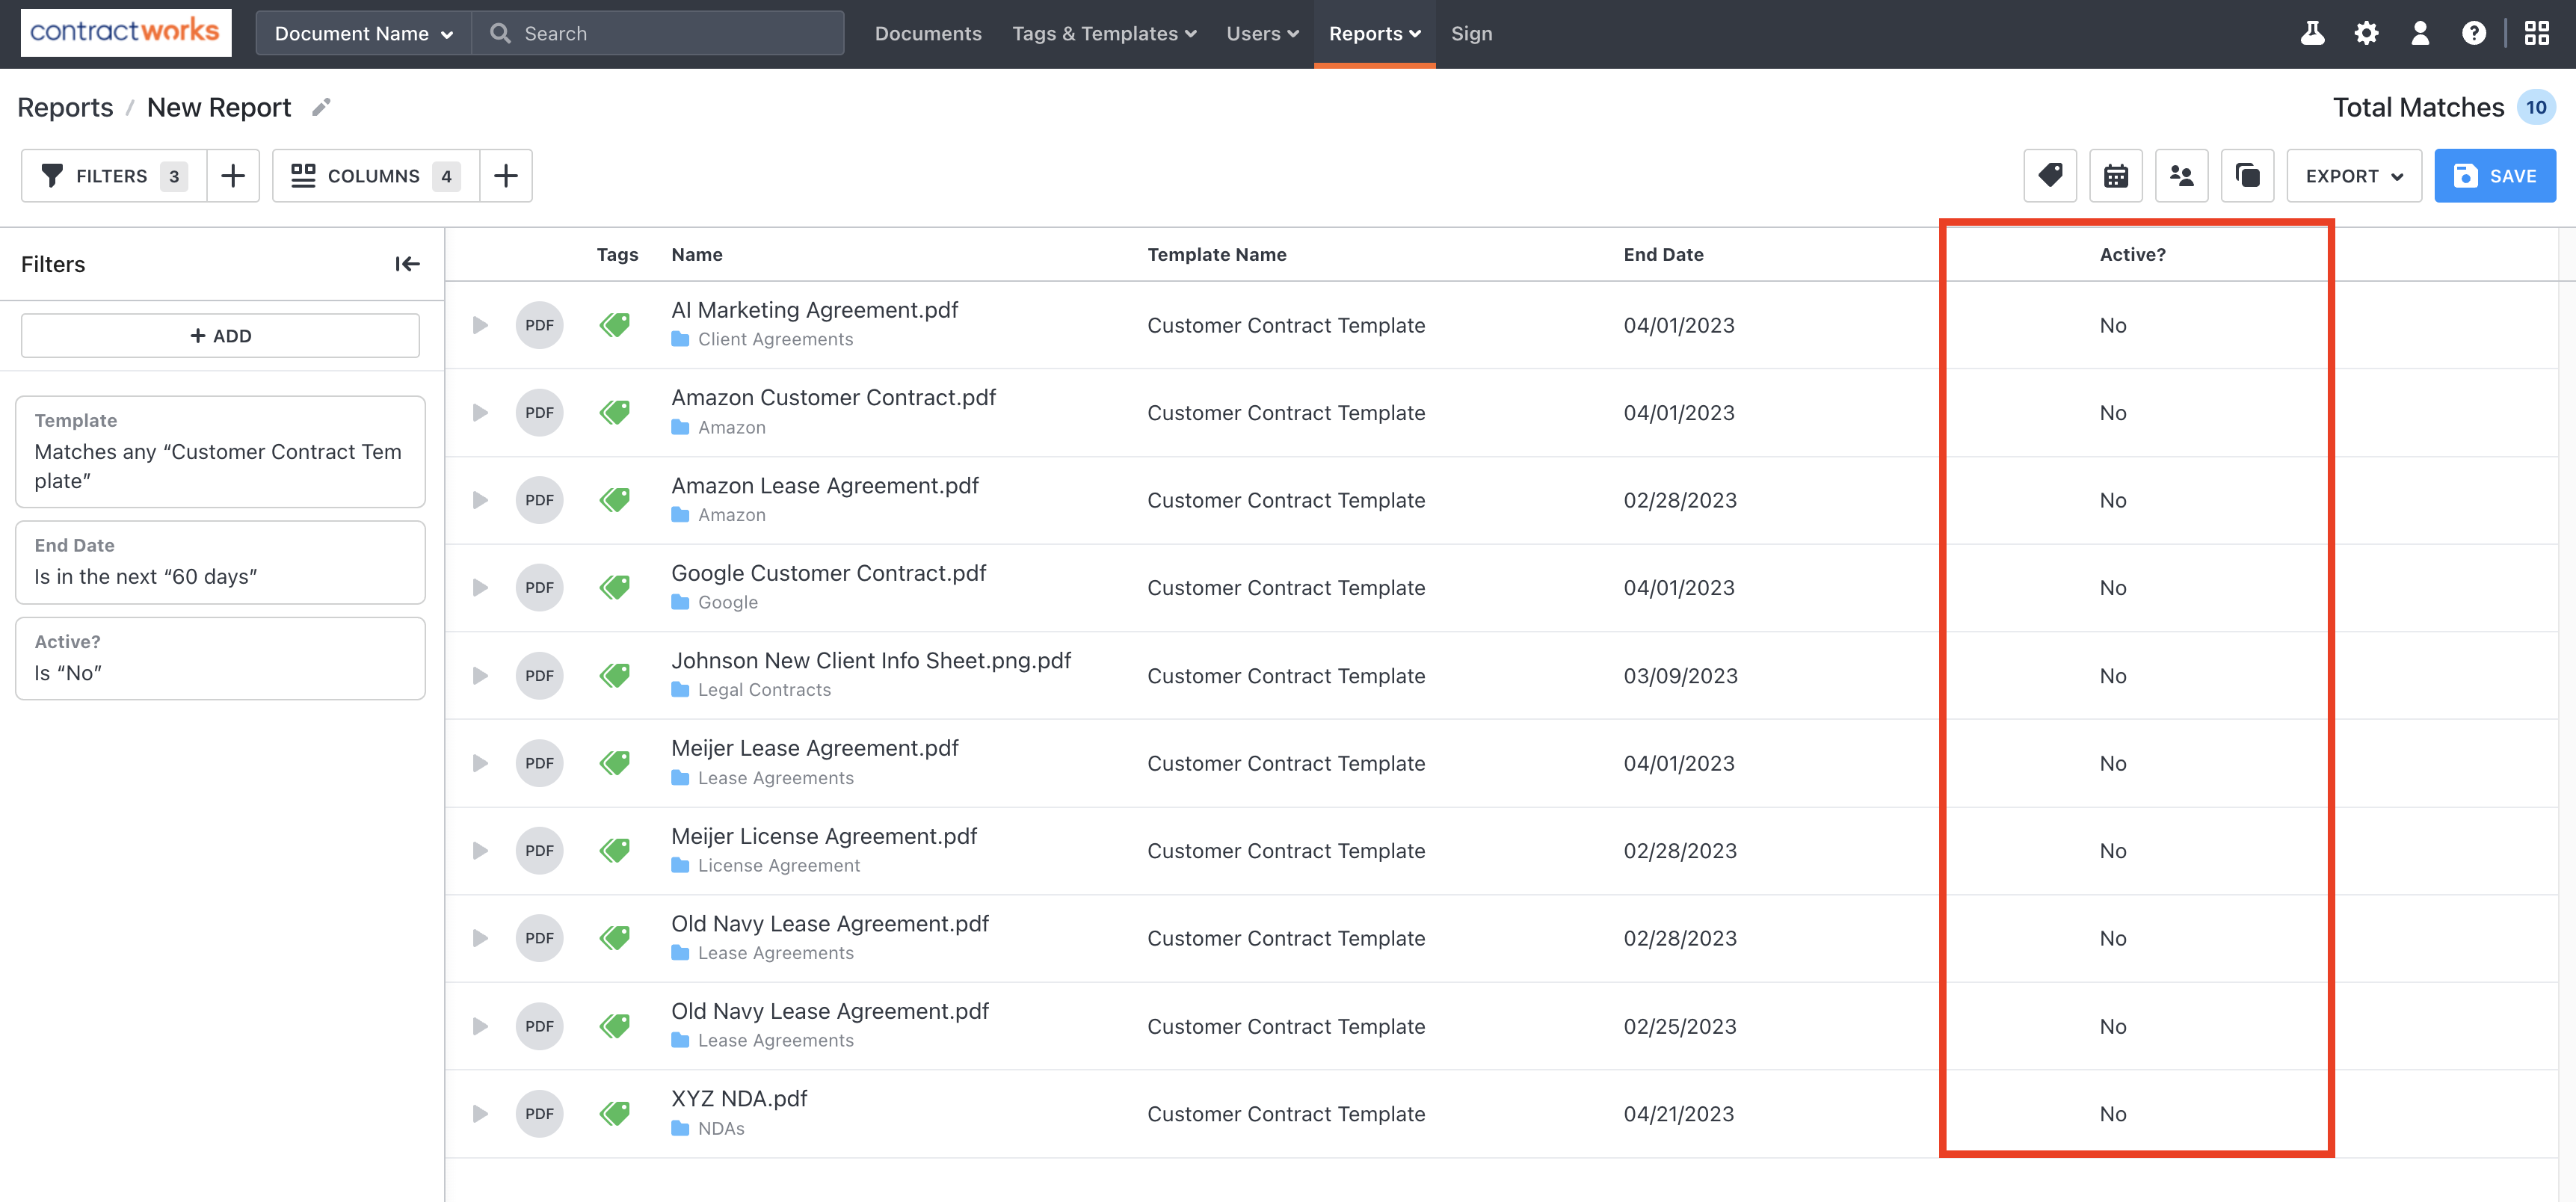This screenshot has height=1202, width=2576.
Task: Open user profile icon in header
Action: [x=2420, y=33]
